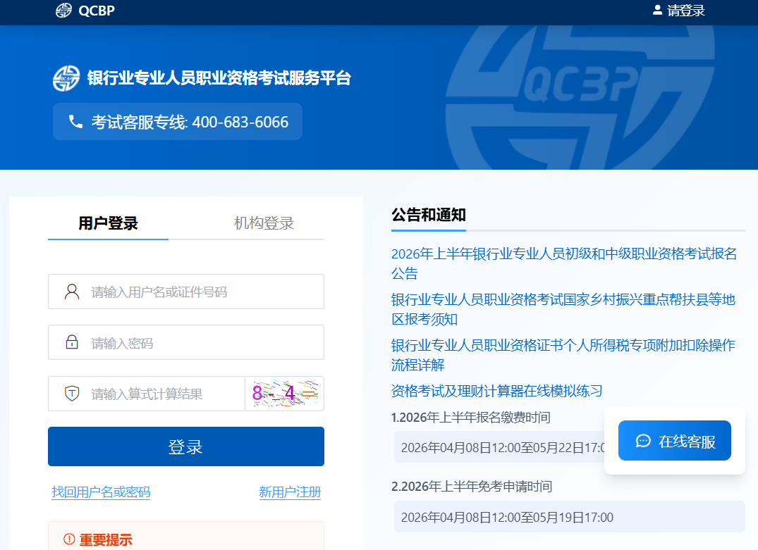Switch to the 用户登录 tab
The image size is (758, 550).
click(x=109, y=223)
